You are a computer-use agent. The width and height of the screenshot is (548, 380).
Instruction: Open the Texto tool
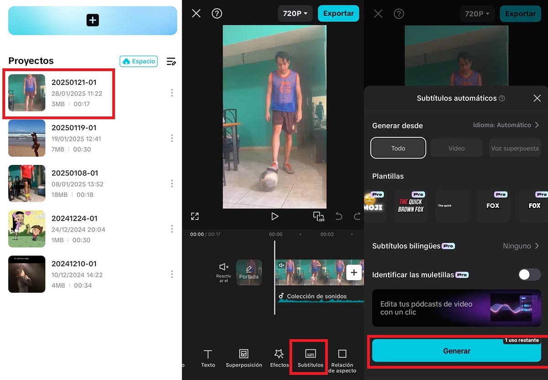click(x=208, y=359)
